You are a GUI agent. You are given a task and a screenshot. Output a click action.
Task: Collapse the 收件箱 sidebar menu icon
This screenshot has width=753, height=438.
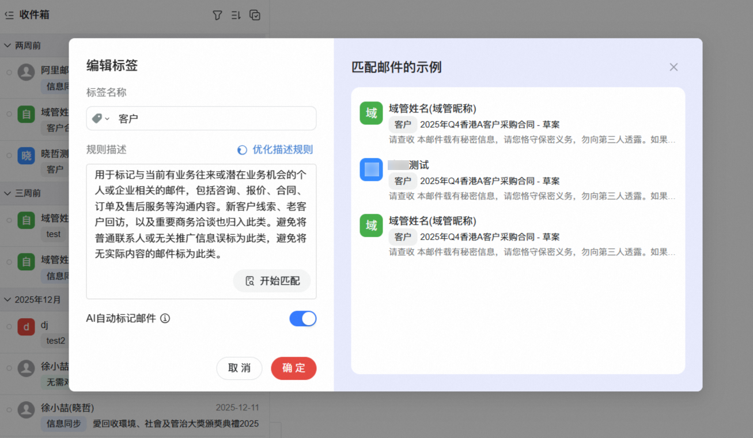[x=9, y=16]
